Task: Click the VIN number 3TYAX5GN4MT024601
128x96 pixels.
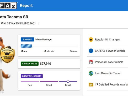Action: [x=21, y=23]
